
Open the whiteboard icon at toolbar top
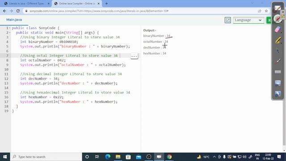point(278,8)
